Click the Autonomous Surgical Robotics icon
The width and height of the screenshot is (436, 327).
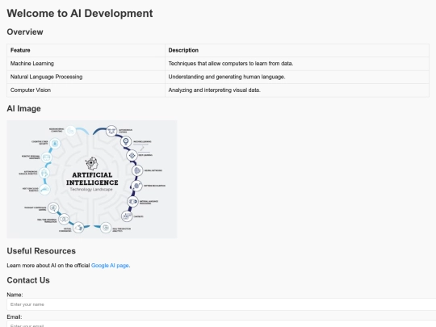pos(44,173)
